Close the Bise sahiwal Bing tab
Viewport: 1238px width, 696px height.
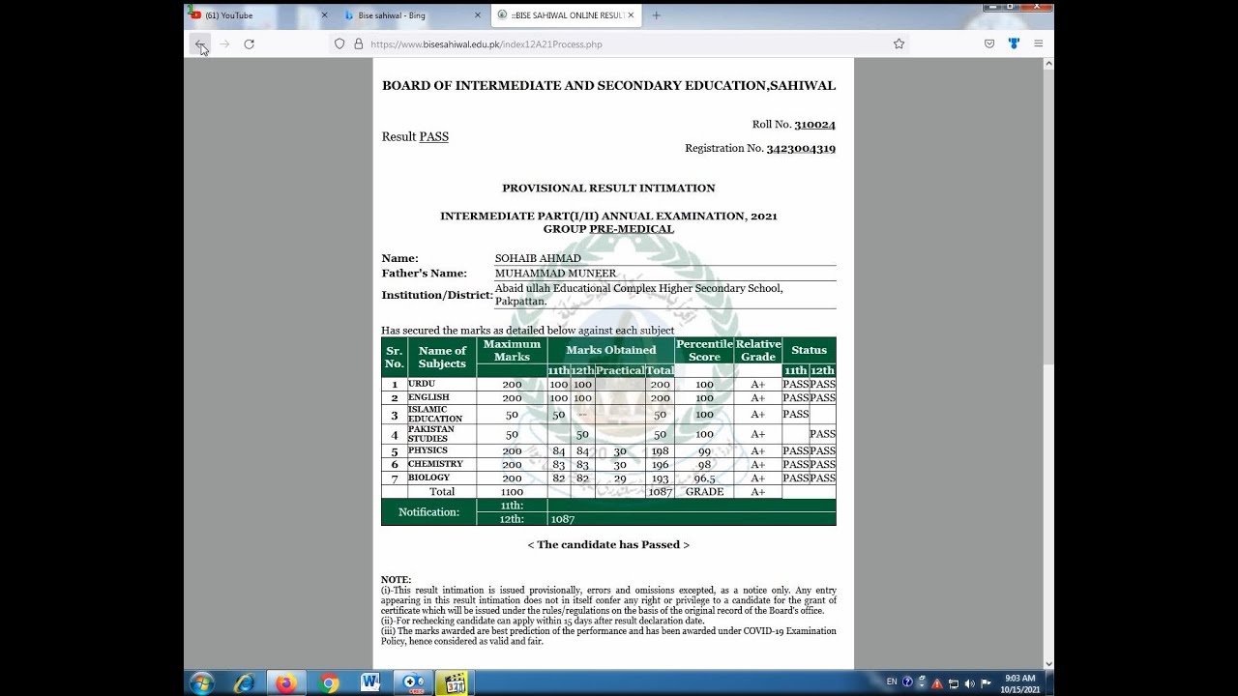tap(478, 15)
